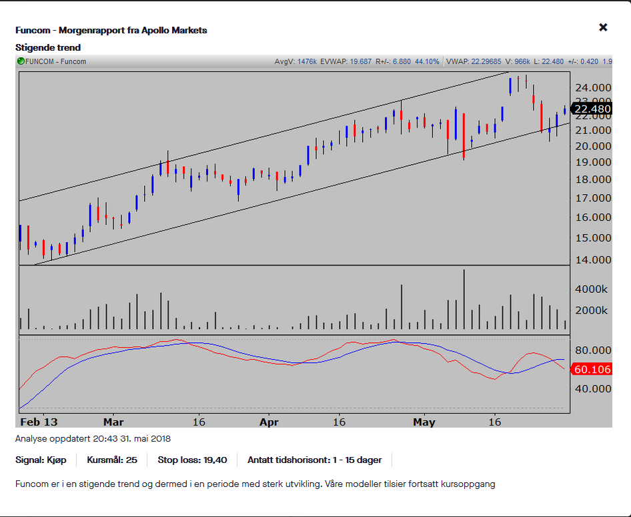Click the 17.000 price axis label
The image size is (631, 517).
click(593, 198)
